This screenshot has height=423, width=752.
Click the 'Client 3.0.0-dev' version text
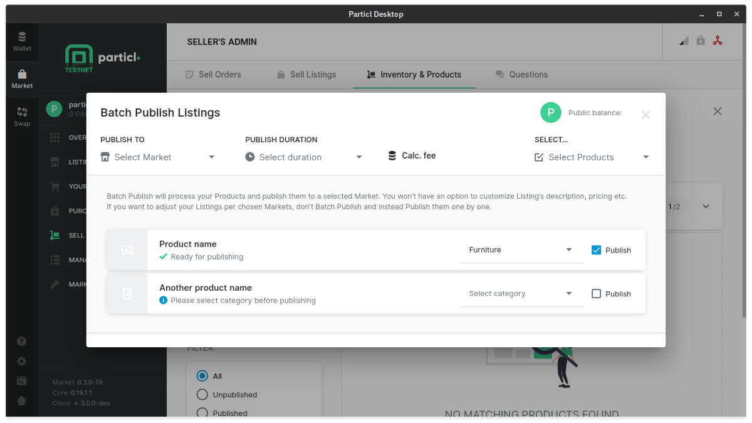(81, 404)
